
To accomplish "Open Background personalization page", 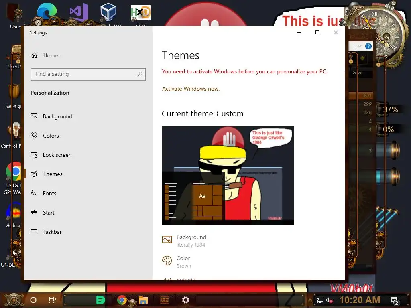I will [51, 116].
